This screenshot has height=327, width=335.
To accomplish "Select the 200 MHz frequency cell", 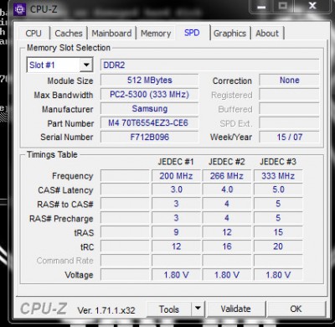I will [176, 176].
